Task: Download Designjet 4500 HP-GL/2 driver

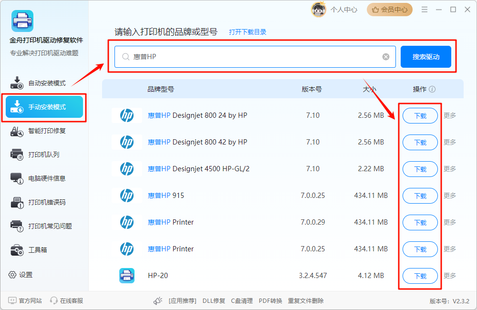Action: pyautogui.click(x=420, y=169)
